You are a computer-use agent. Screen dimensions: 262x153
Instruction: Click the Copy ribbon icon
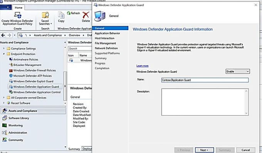coord(61,15)
